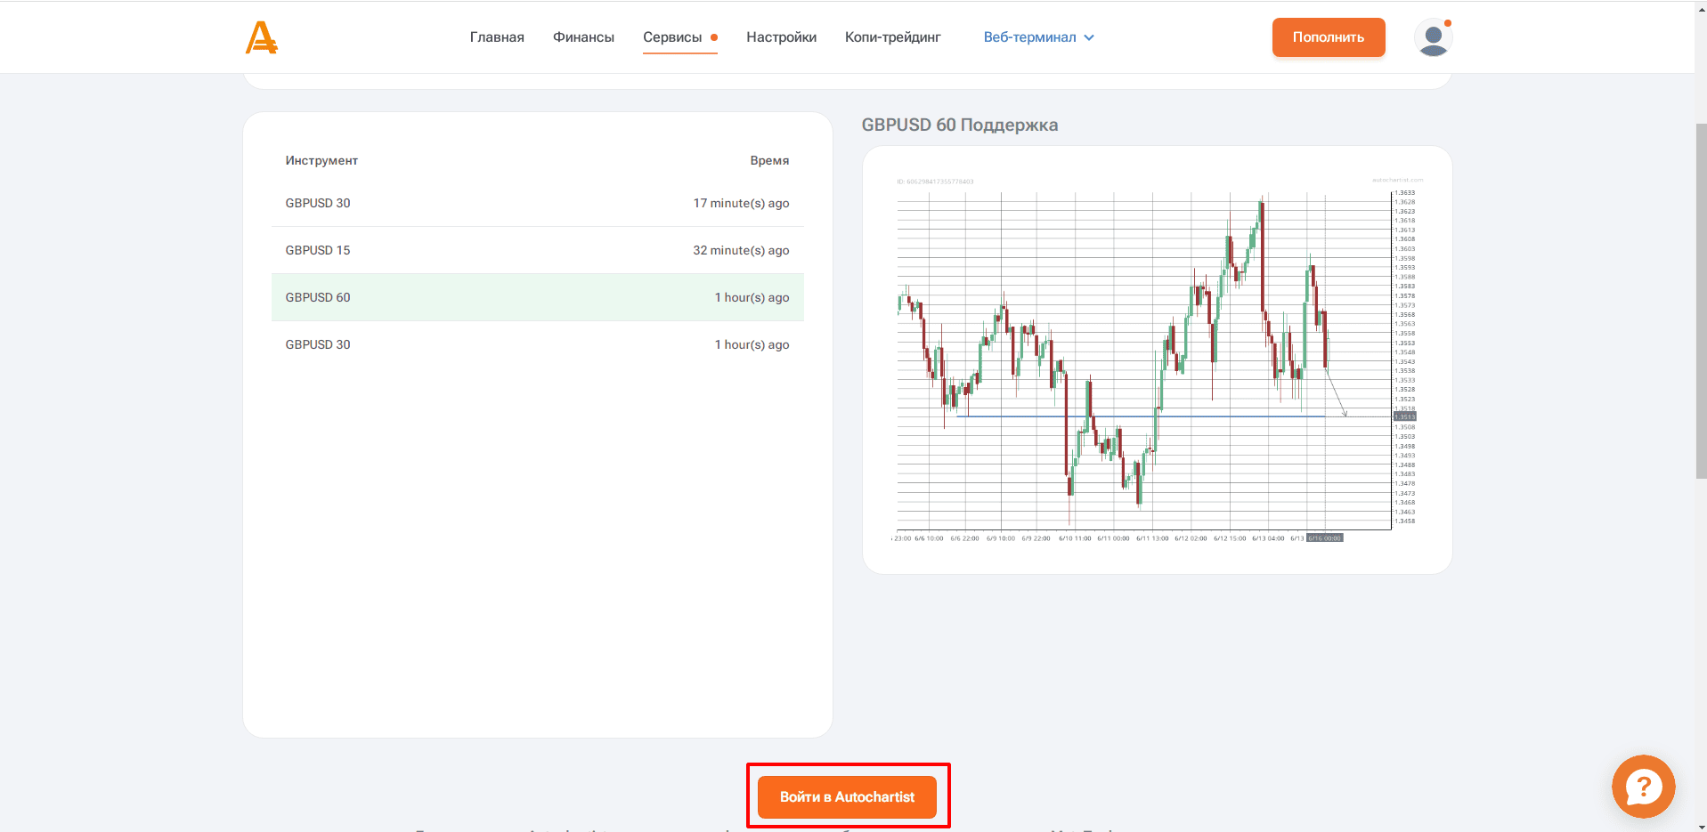Click the Инструмент column header
This screenshot has height=832, width=1707.
click(x=321, y=160)
